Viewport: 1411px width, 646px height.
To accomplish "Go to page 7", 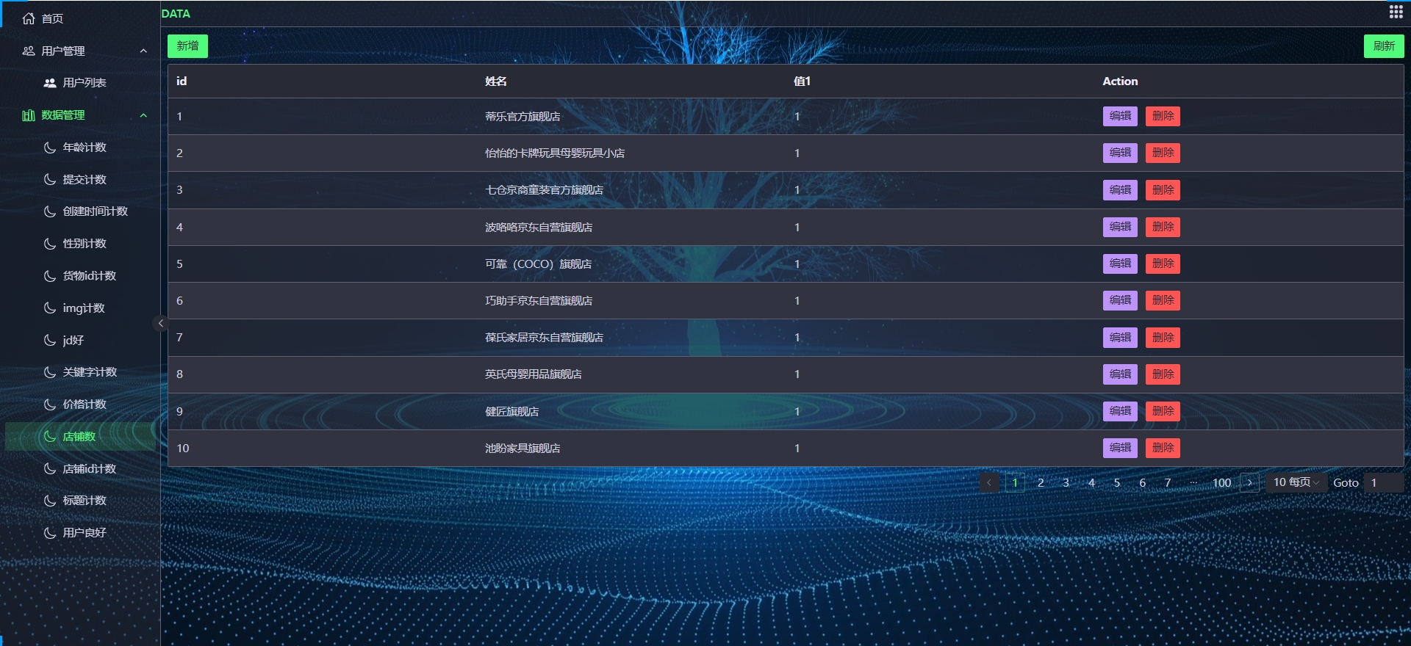I will point(1168,483).
